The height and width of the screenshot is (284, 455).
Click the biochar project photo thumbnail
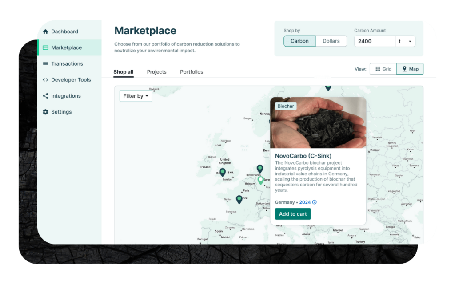(x=318, y=122)
